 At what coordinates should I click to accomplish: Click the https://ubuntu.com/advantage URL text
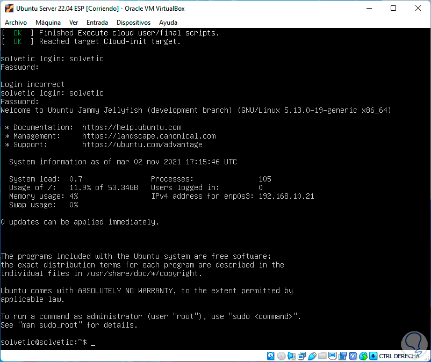[x=142, y=144]
